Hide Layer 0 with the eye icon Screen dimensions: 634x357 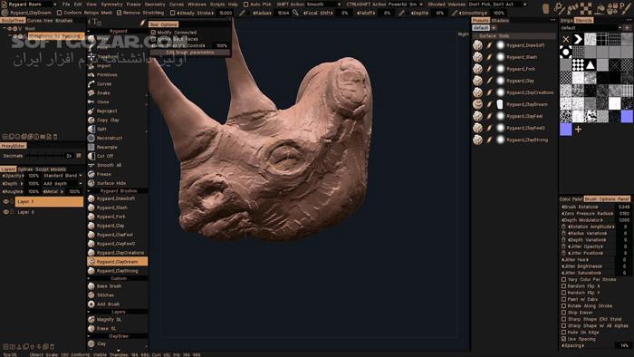[x=5, y=212]
